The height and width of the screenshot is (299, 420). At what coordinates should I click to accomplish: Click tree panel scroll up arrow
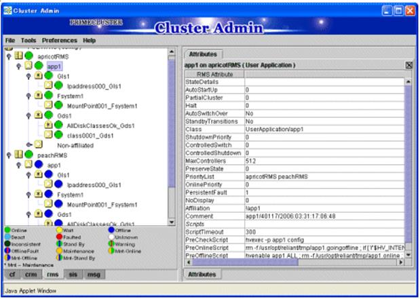[x=172, y=52]
